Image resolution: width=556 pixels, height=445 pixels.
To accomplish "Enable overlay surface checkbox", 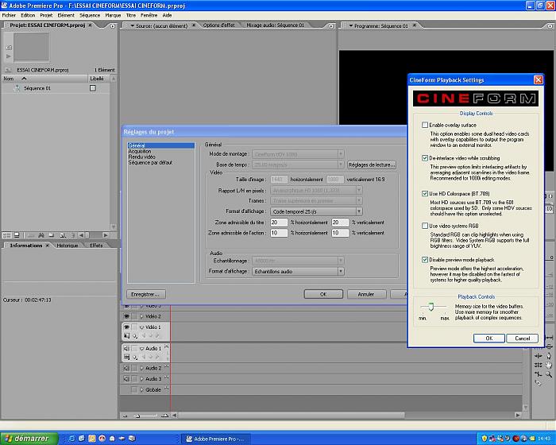I will pyautogui.click(x=425, y=125).
